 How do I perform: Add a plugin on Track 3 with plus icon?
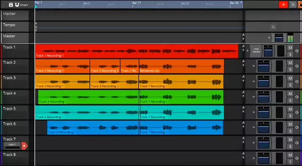pyautogui.click(x=254, y=81)
